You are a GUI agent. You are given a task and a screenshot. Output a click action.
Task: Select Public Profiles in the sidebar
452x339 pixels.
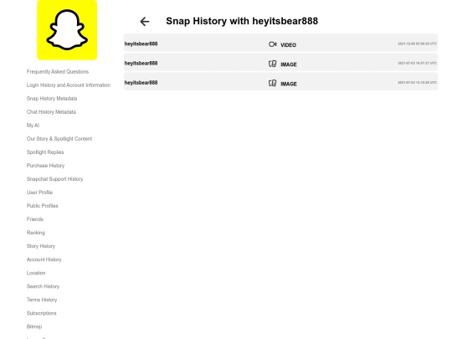pyautogui.click(x=43, y=206)
